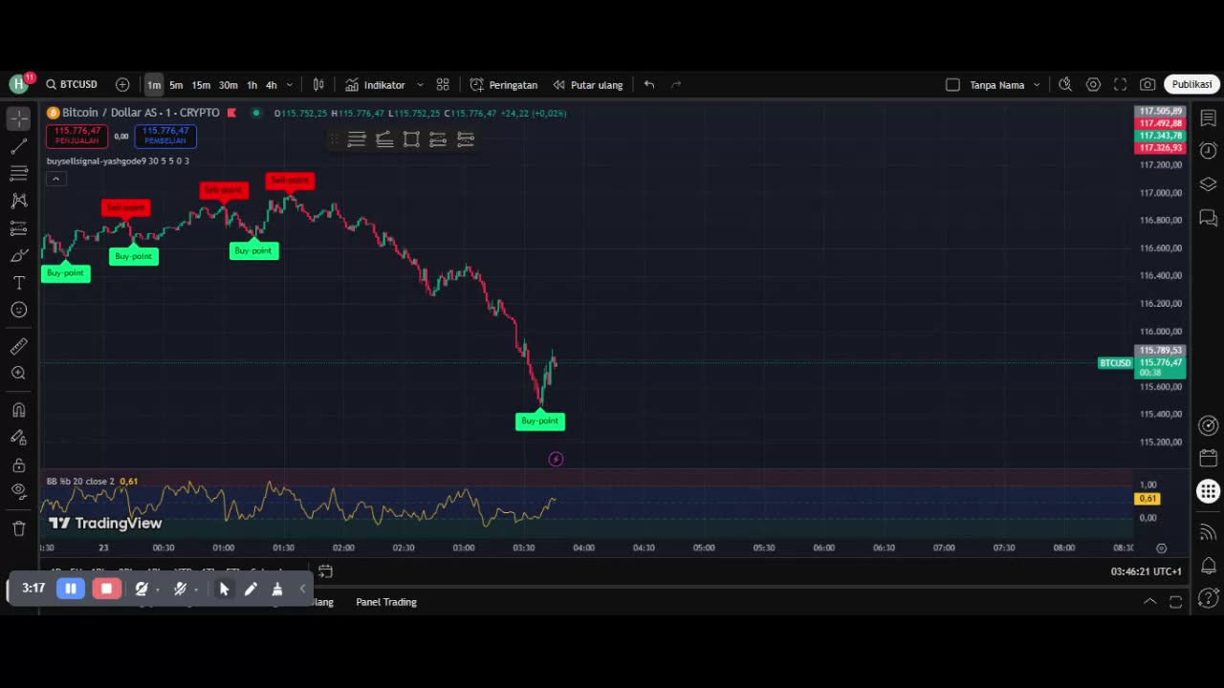Stop the screen recording
The width and height of the screenshot is (1224, 688).
click(x=106, y=589)
